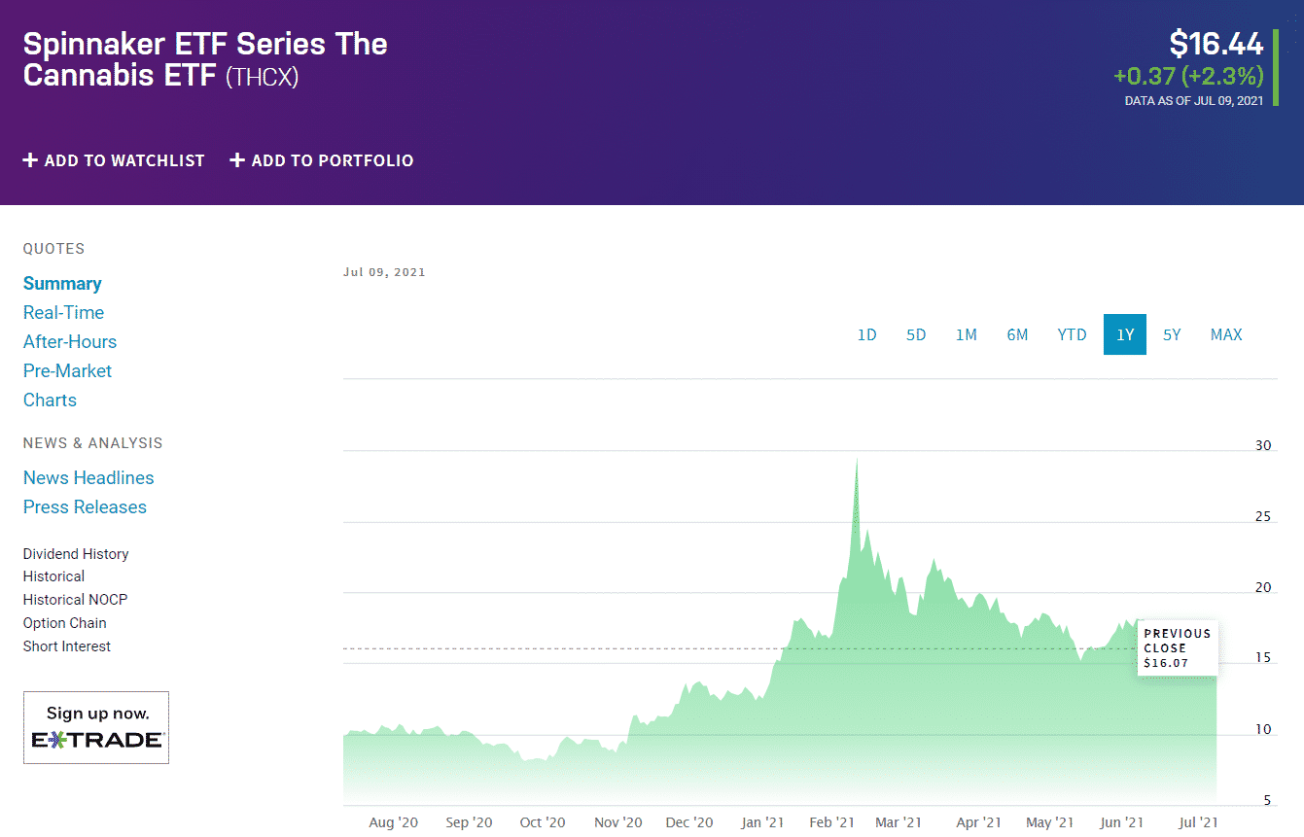The image size is (1304, 837).
Task: Open the Historical data link
Action: tap(53, 576)
